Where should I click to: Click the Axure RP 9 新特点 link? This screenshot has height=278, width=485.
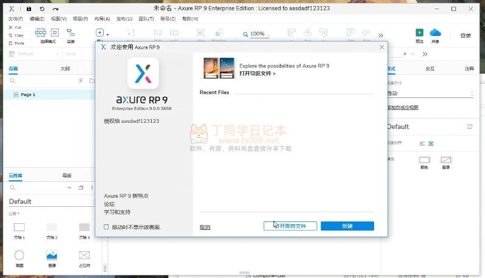[x=126, y=196]
